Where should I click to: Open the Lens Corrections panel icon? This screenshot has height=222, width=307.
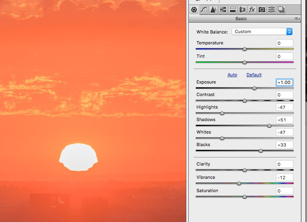coord(242,10)
